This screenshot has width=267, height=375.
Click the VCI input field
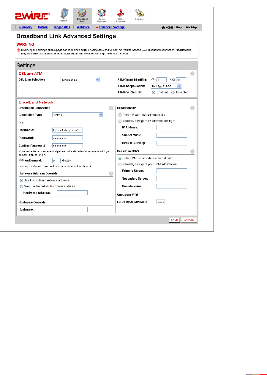tap(181, 80)
